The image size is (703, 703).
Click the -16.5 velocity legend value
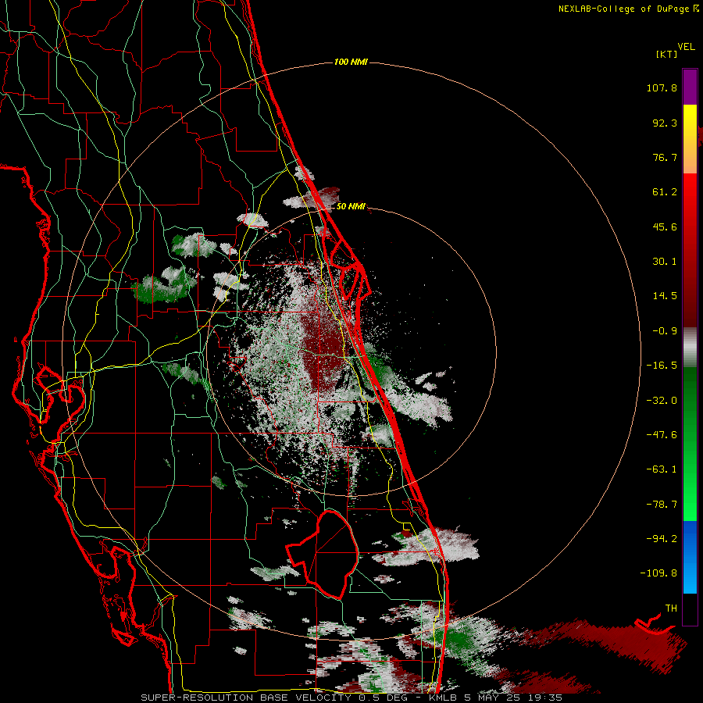tap(662, 366)
